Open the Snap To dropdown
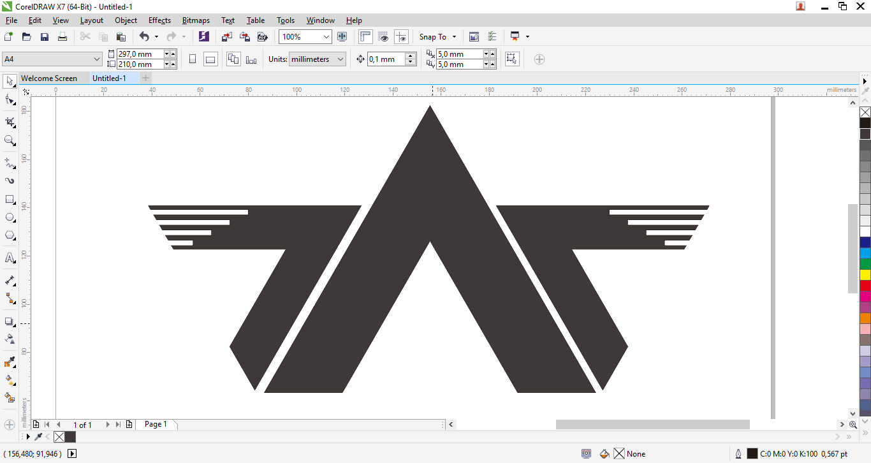 point(437,36)
